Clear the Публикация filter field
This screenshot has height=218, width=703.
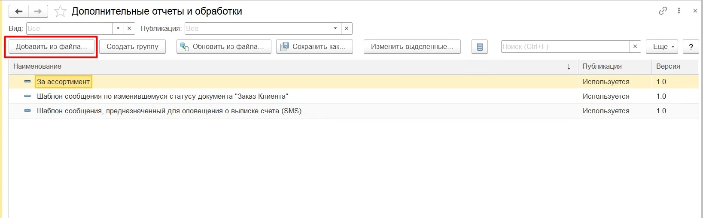tap(347, 28)
